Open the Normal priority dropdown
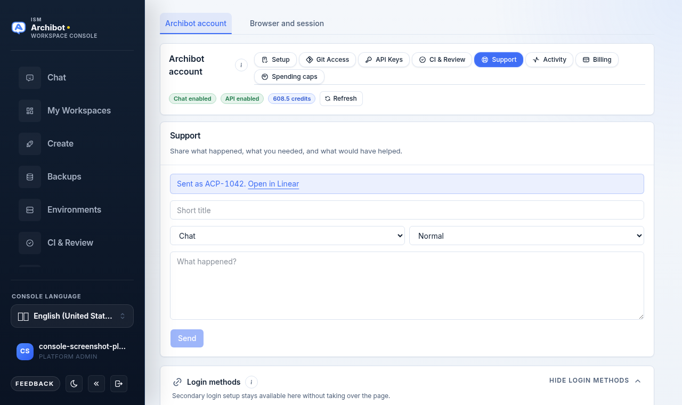This screenshot has height=405, width=682. [x=526, y=236]
